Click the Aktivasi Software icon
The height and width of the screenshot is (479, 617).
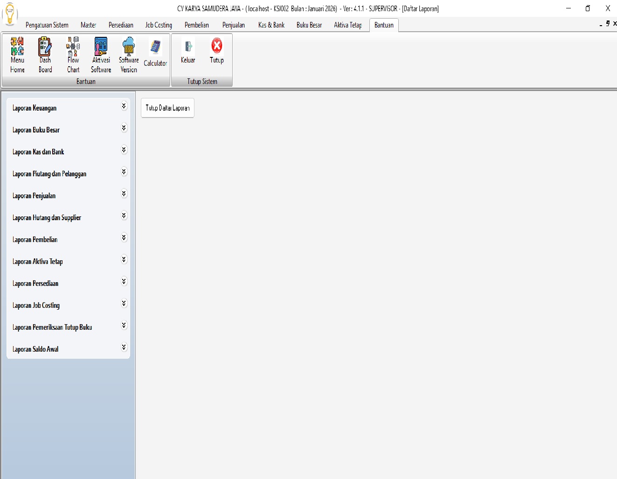(x=101, y=47)
